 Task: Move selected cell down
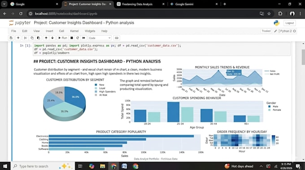pos(52,38)
